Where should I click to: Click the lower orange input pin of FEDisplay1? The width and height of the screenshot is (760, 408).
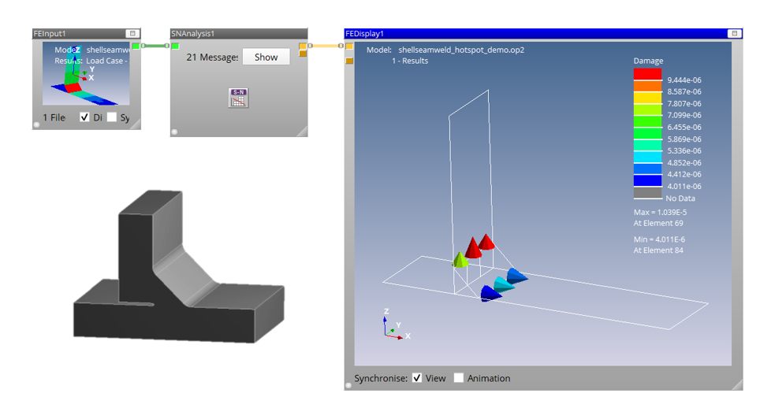tap(349, 61)
